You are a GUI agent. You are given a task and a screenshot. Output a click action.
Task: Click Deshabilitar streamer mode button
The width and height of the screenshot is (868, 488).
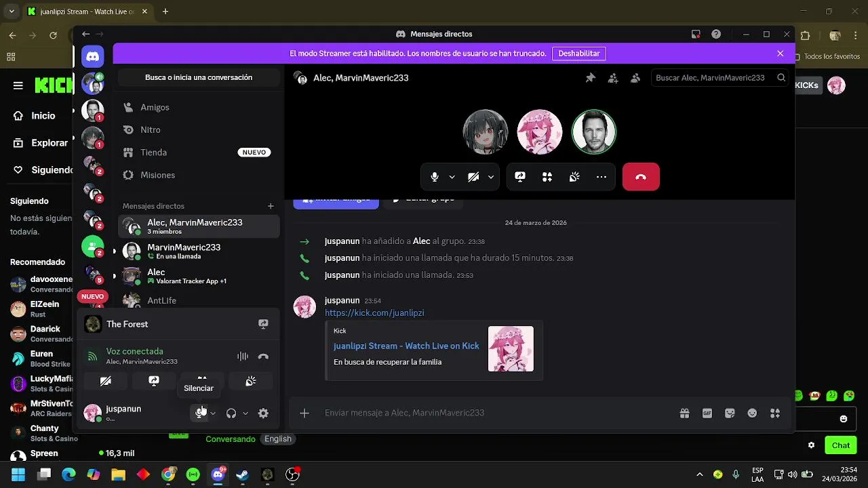[579, 54]
